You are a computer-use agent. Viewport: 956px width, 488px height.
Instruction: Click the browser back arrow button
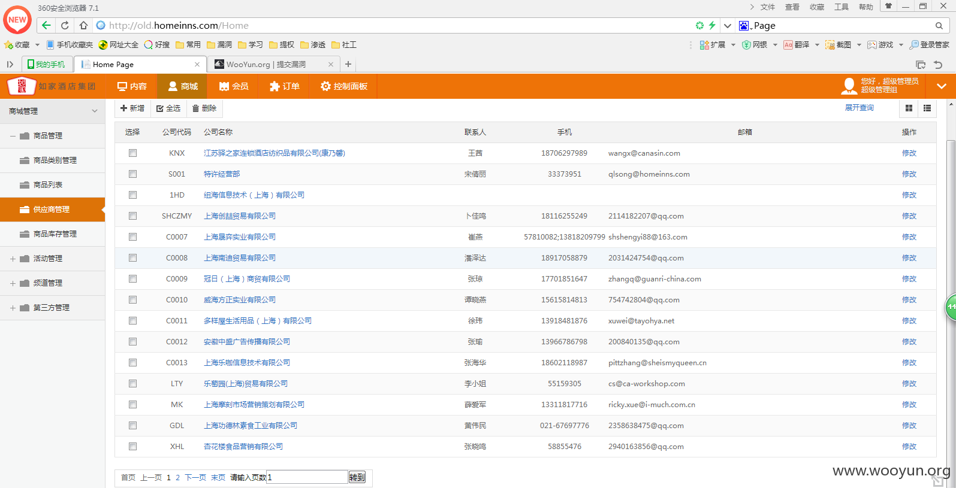pyautogui.click(x=46, y=25)
